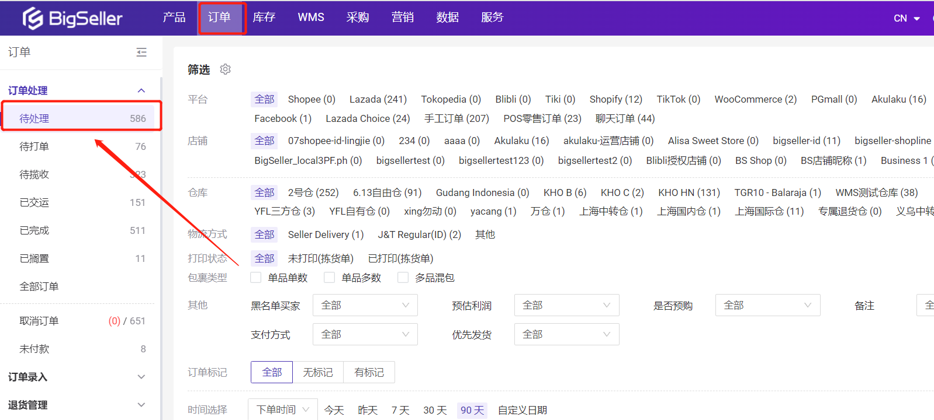Set time range to 7 天

(x=400, y=410)
